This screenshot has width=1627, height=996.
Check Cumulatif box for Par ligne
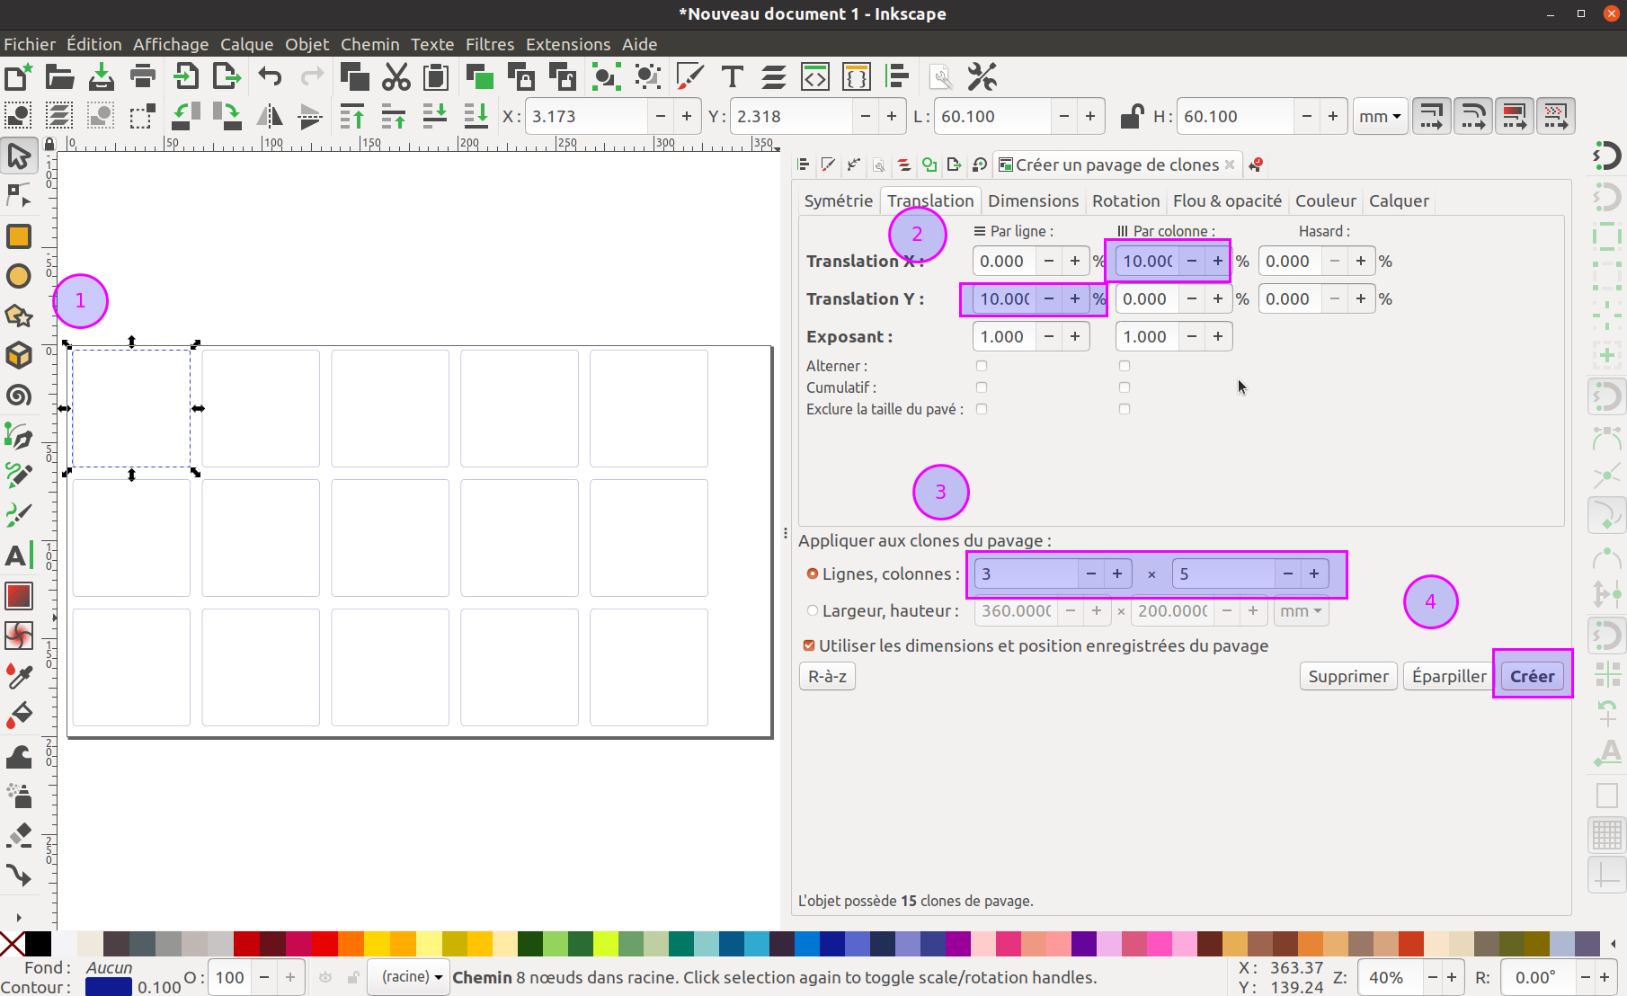pos(982,387)
